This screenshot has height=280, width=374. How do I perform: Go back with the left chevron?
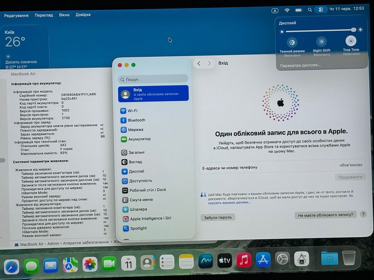(199, 63)
